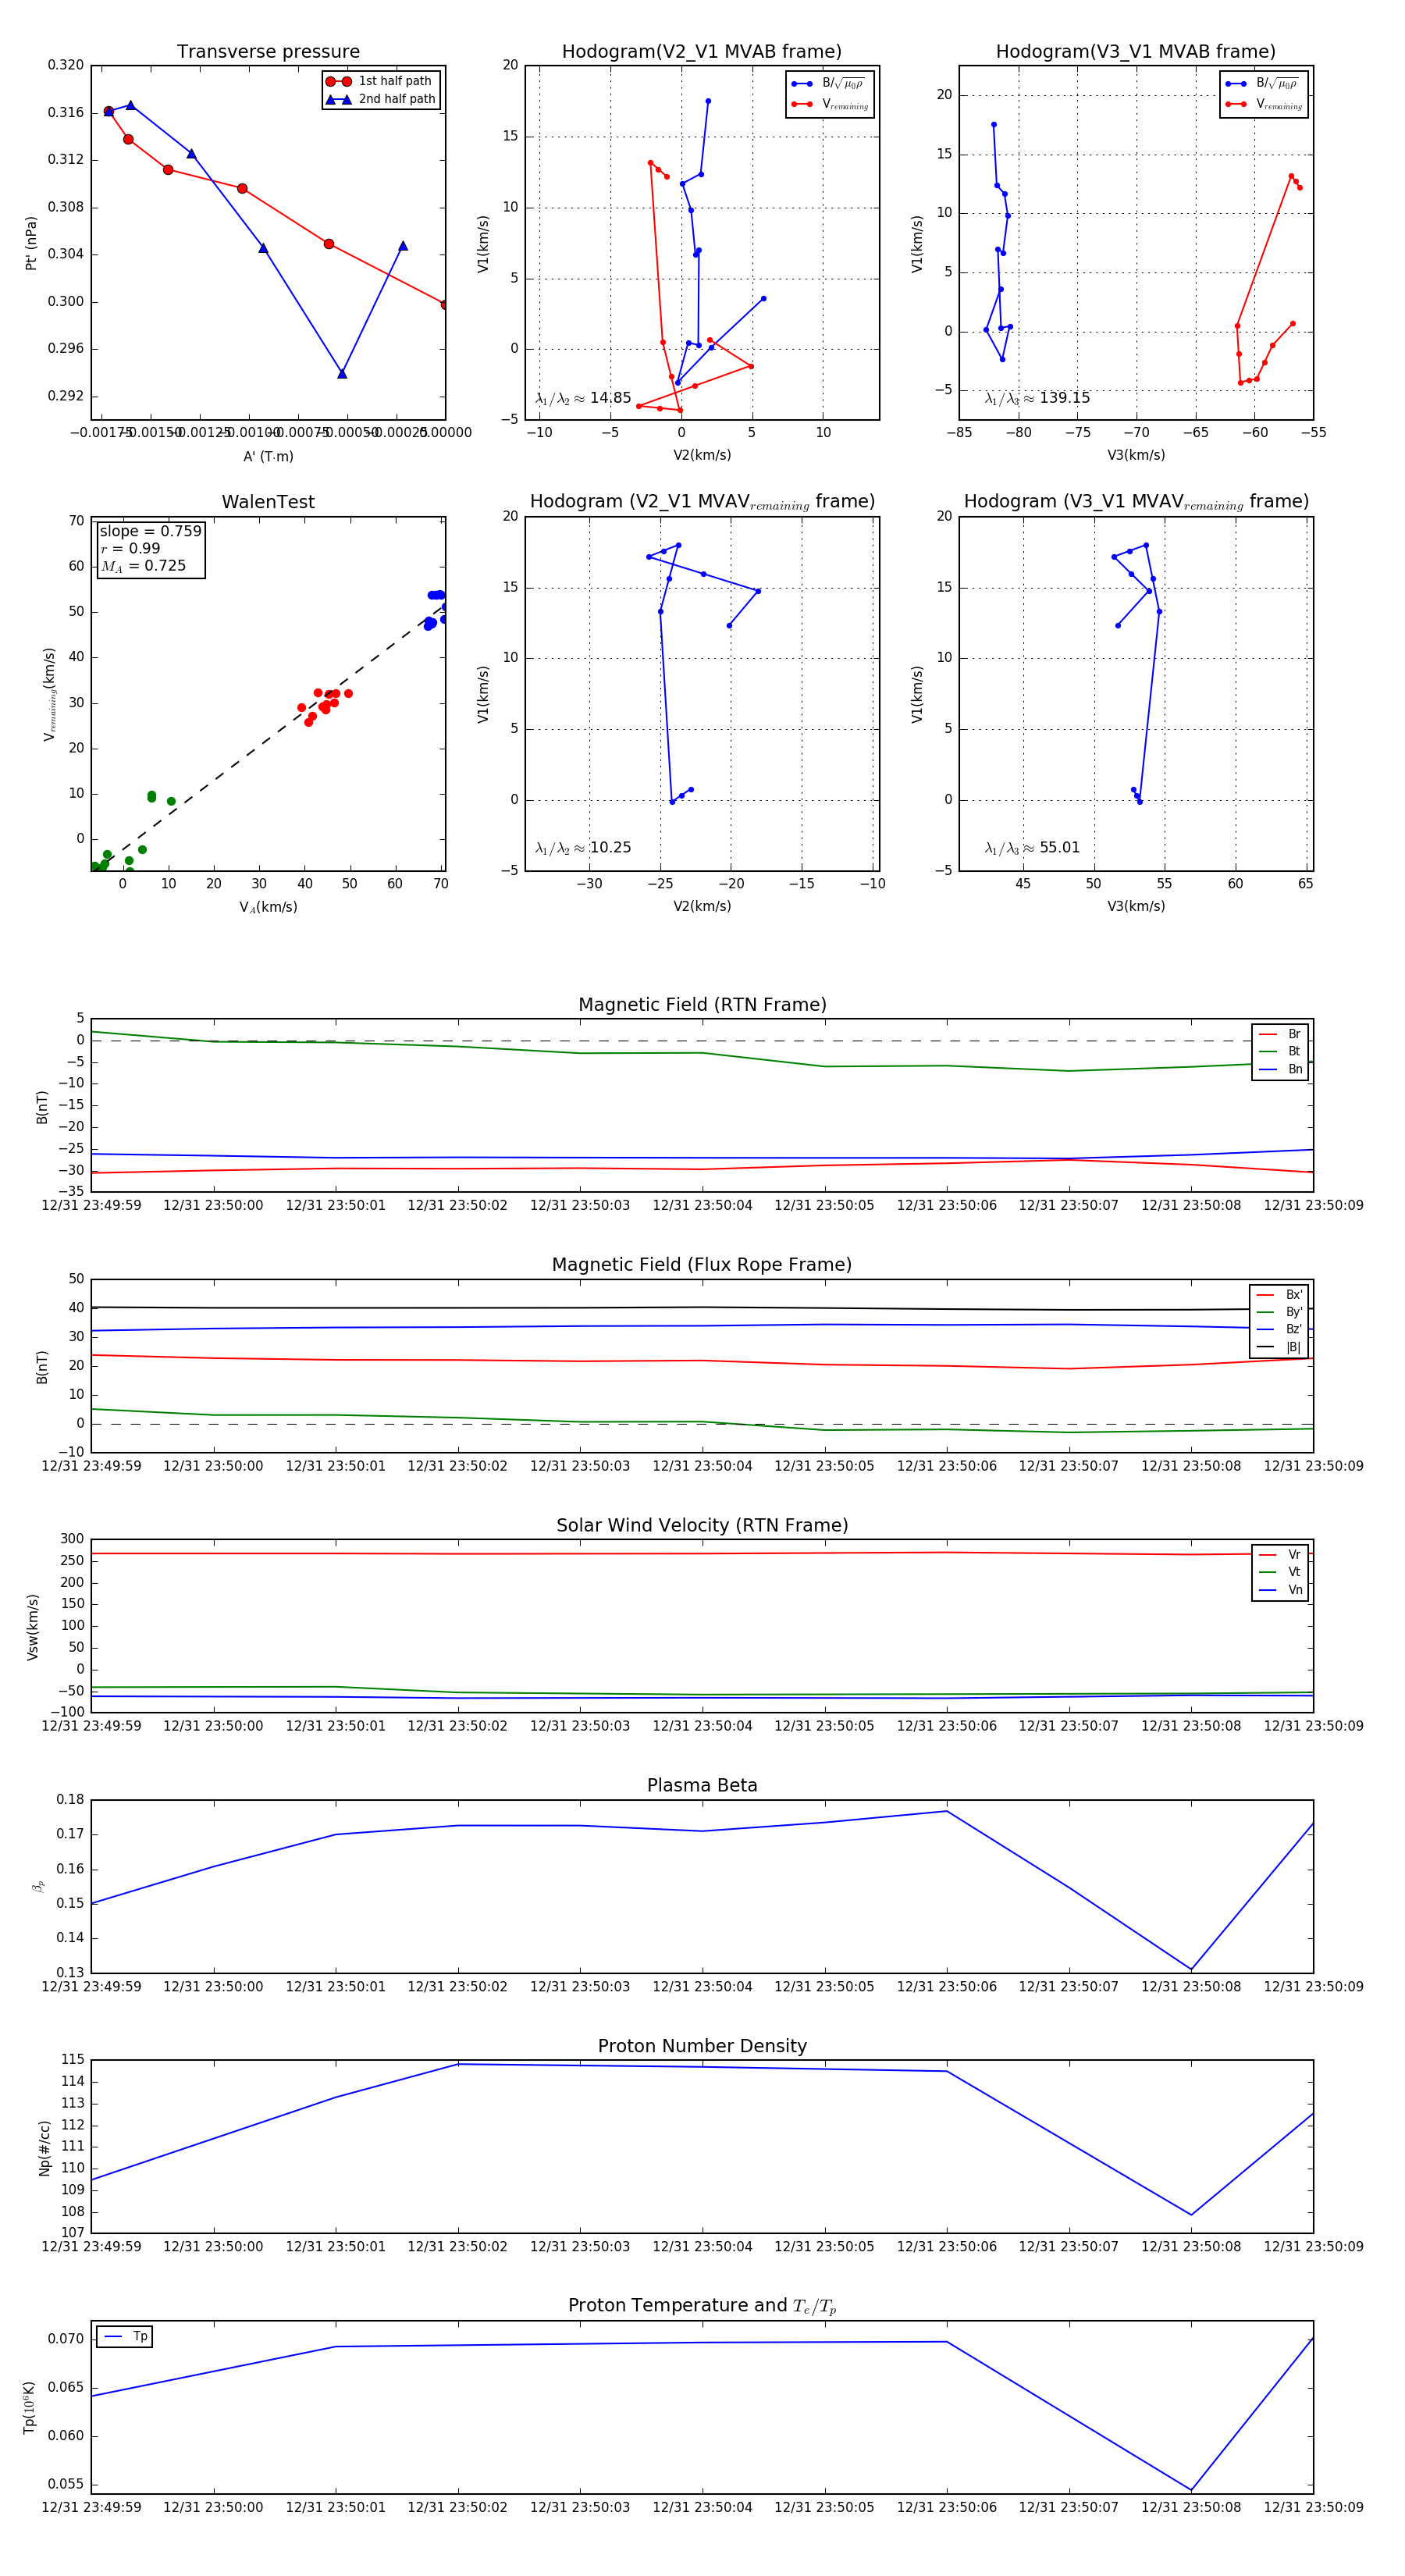Click the λ1/λ3 ≈ 139.15 annotation
The height and width of the screenshot is (2576, 1405).
pos(1037,398)
